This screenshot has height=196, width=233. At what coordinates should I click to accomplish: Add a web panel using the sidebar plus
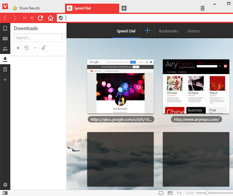[5, 80]
